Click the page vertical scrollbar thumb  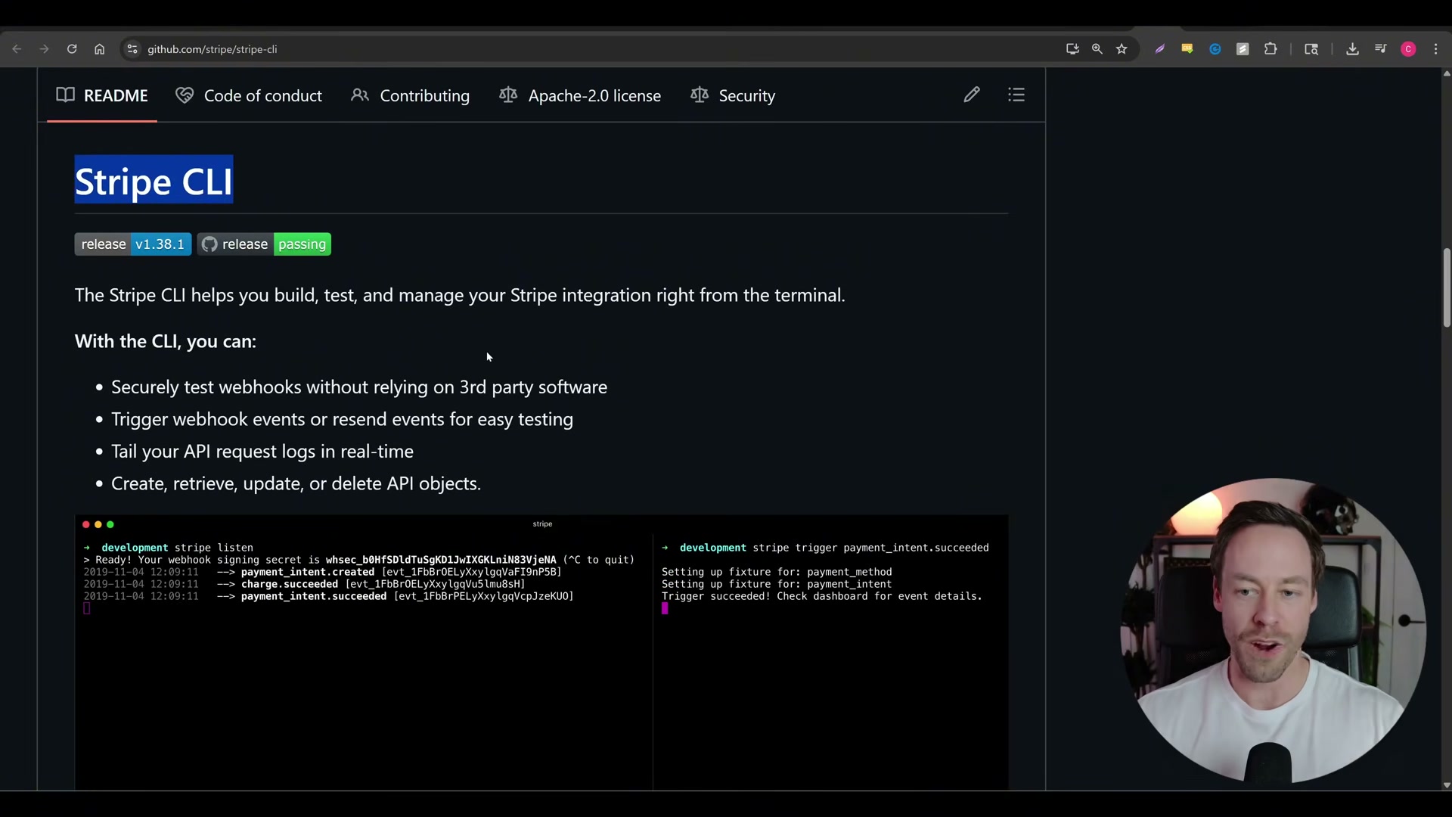(x=1447, y=287)
